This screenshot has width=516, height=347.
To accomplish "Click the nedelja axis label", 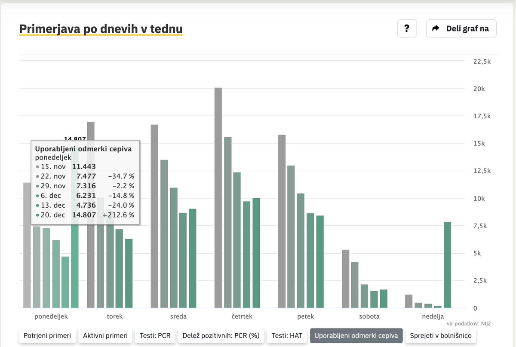I will (433, 316).
